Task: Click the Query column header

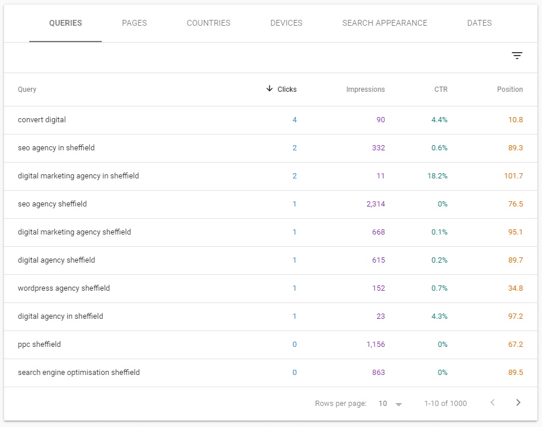Action: (27, 89)
